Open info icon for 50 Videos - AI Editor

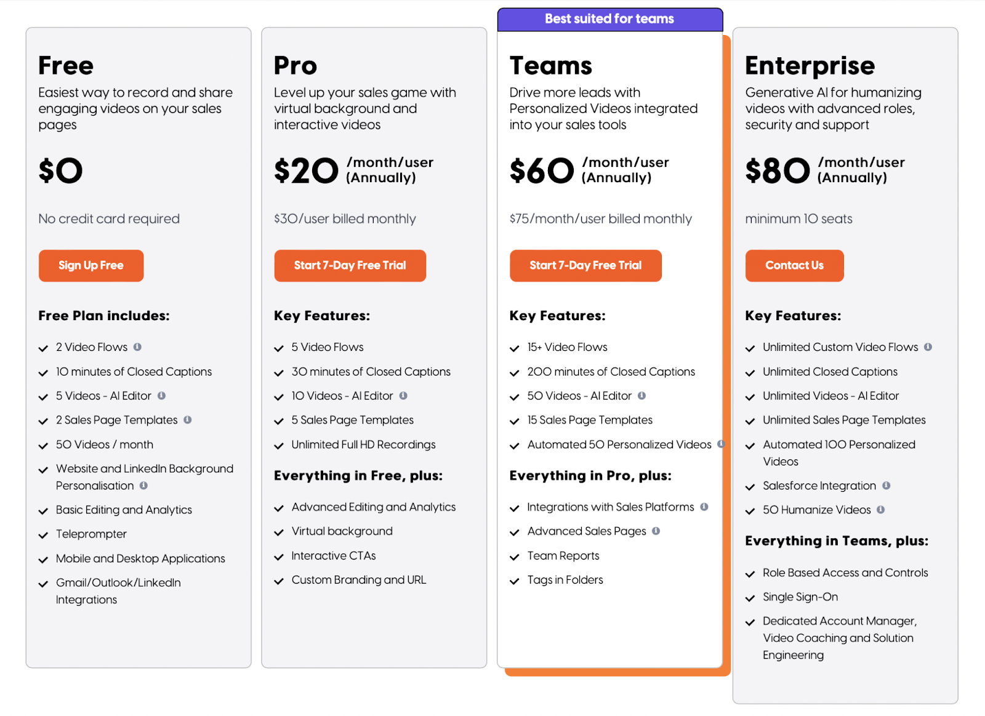click(641, 395)
